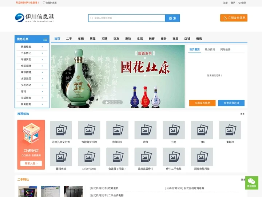262x197 pixels.
Task: Click the 商家入驻 button
Action: (x=31, y=163)
